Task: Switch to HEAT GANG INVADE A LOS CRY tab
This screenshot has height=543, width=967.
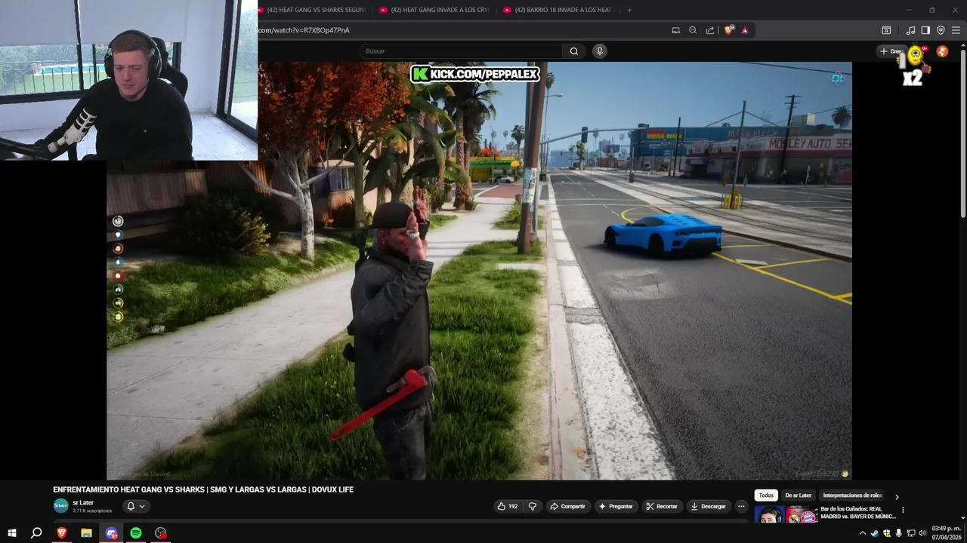Action: (x=434, y=10)
